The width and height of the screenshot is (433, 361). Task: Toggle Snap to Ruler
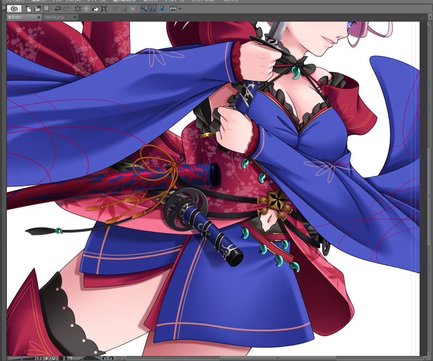(144, 9)
